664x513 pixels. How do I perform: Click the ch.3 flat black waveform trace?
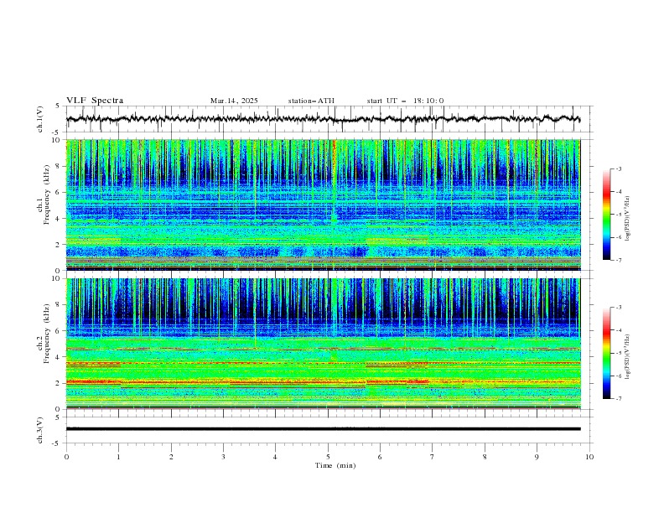point(323,429)
